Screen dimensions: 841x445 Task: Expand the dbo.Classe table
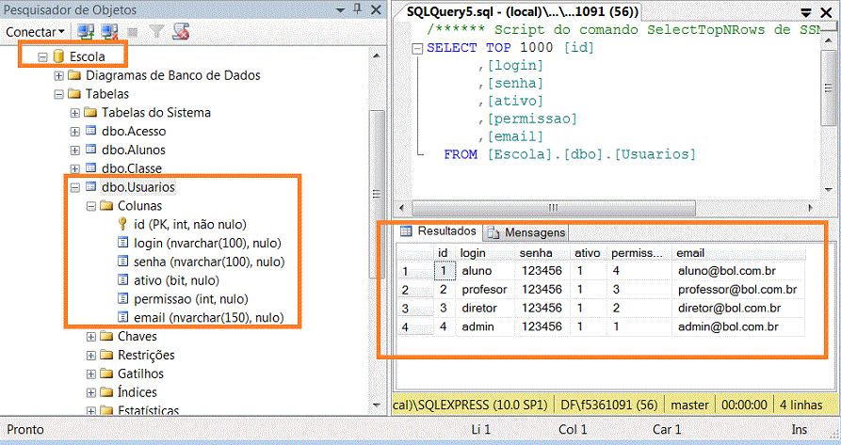75,168
